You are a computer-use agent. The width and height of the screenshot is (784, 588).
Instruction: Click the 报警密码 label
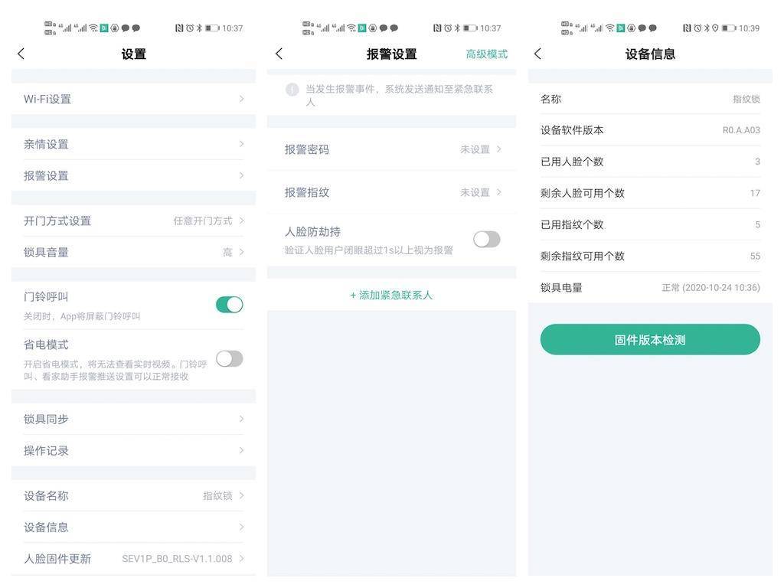(x=307, y=149)
